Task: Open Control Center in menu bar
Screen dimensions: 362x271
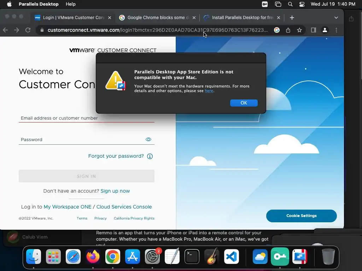Action: click(x=302, y=4)
